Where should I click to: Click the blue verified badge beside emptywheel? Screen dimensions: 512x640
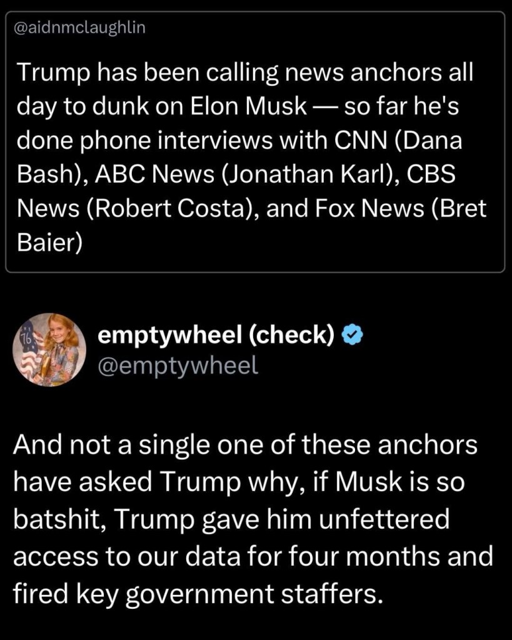(x=354, y=335)
